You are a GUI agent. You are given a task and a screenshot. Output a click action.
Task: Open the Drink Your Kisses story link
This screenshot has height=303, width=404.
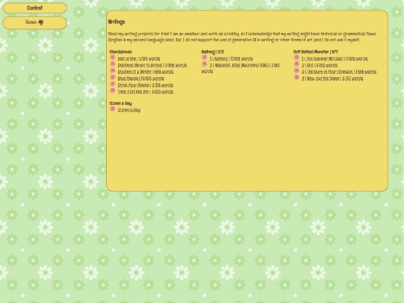[x=145, y=85]
